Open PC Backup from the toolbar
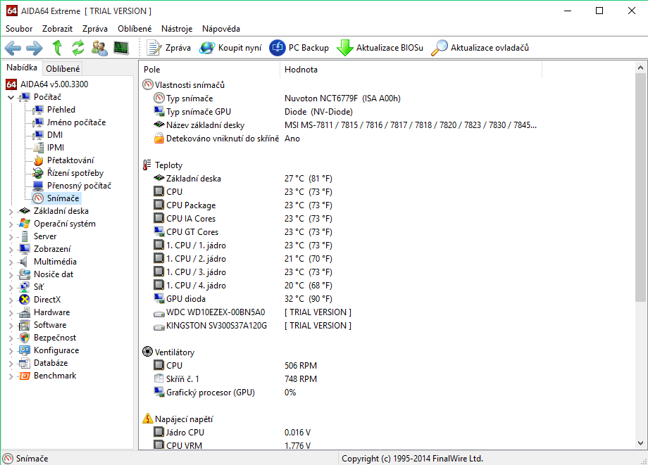 (x=299, y=48)
